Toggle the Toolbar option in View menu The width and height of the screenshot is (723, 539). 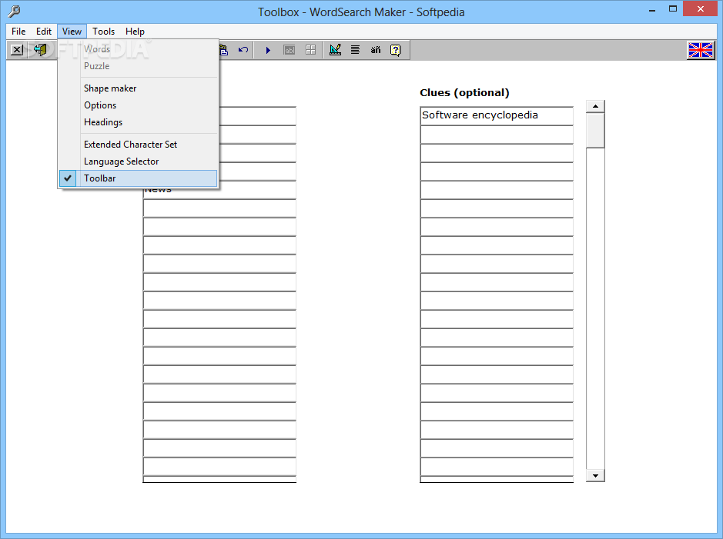pos(100,178)
